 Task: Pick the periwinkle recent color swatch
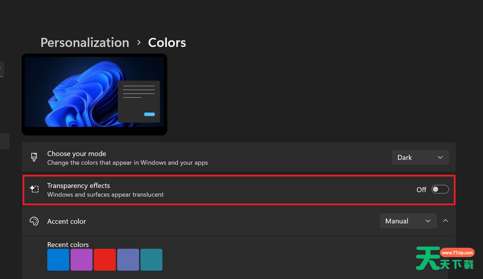tap(128, 260)
